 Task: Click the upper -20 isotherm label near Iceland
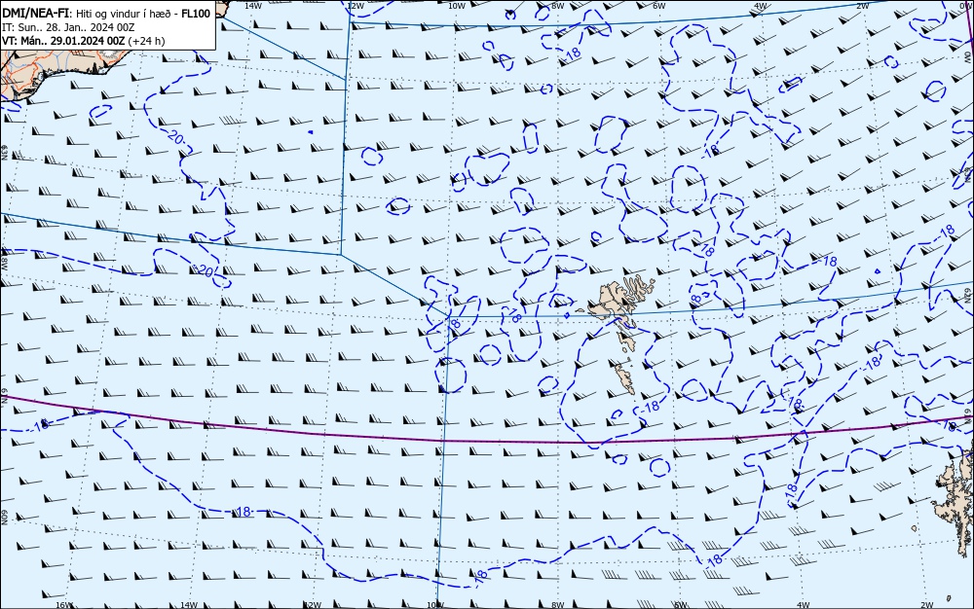[x=174, y=138]
